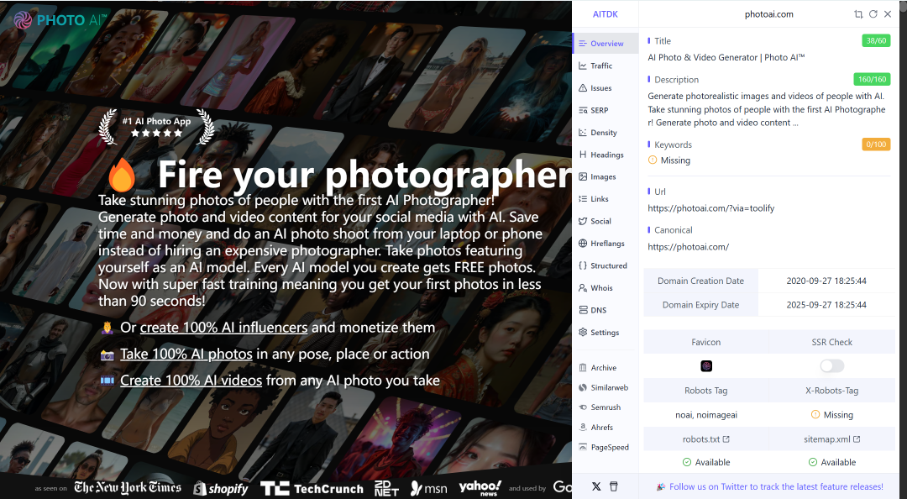Click the Social bird icon
907x499 pixels.
coord(583,221)
